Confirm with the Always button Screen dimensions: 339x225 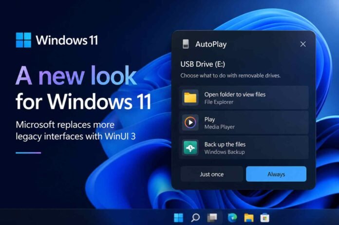click(276, 174)
